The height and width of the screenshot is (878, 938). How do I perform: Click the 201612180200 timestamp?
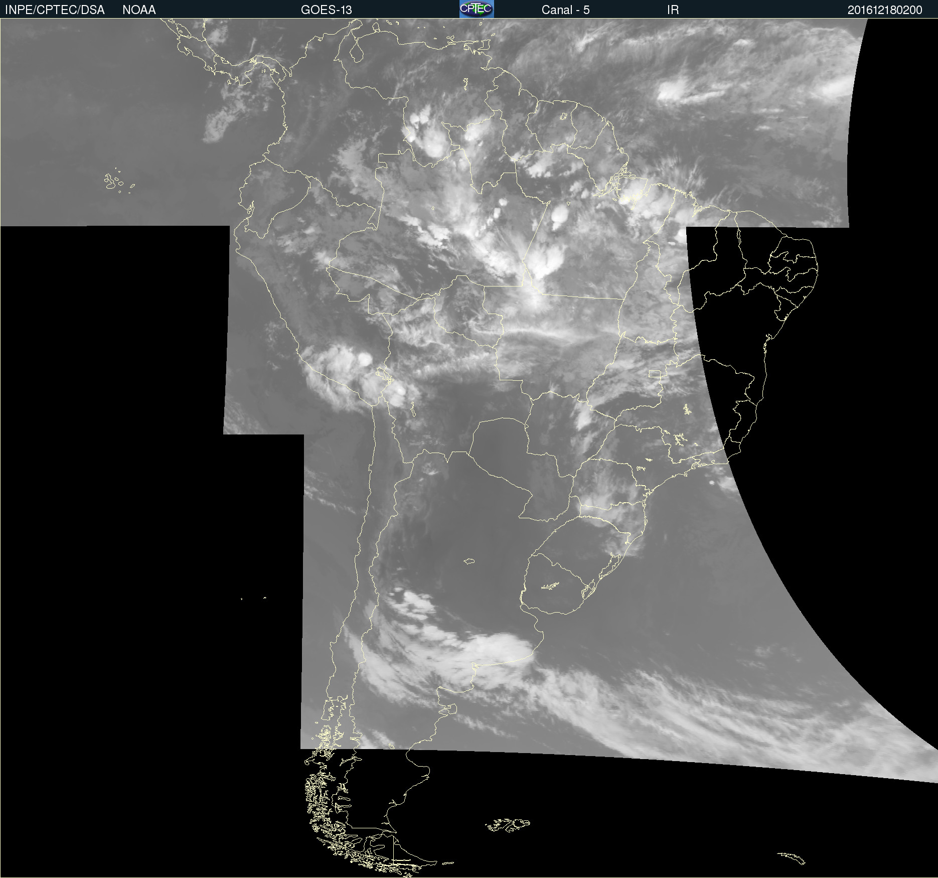(885, 10)
